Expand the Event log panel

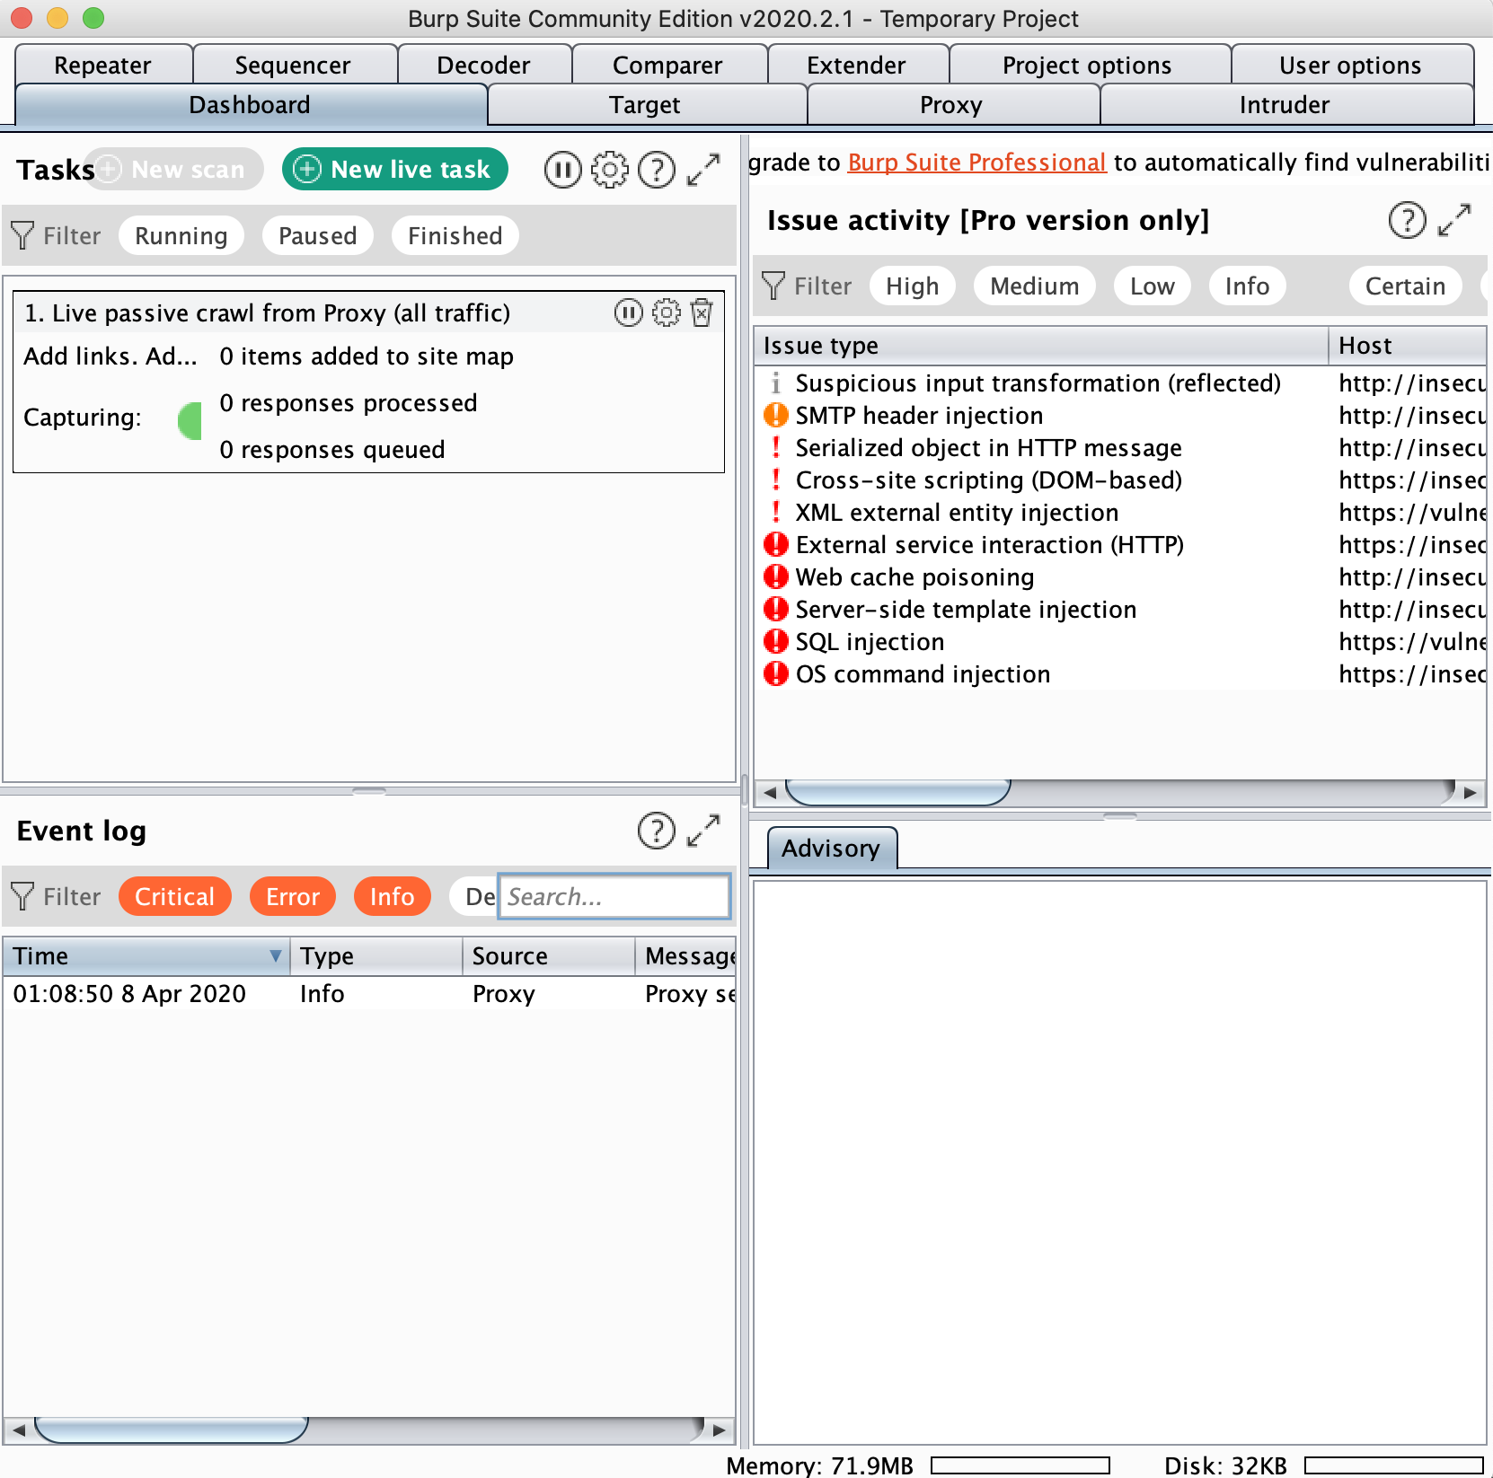(703, 831)
